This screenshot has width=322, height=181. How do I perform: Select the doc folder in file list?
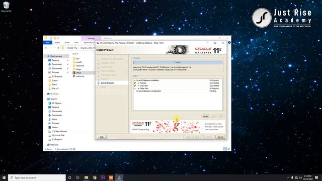pyautogui.click(x=77, y=59)
